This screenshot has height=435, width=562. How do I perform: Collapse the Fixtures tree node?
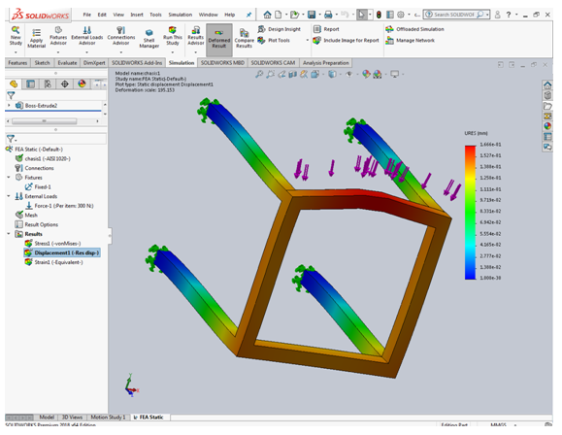click(9, 177)
